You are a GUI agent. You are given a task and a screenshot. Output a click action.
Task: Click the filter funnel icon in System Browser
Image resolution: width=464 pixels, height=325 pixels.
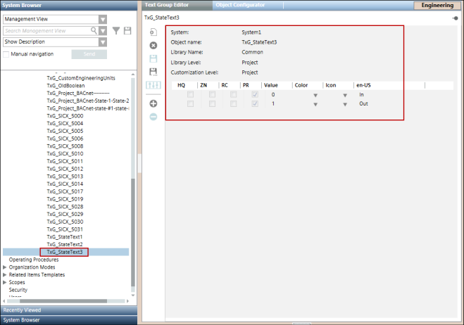[x=116, y=31]
